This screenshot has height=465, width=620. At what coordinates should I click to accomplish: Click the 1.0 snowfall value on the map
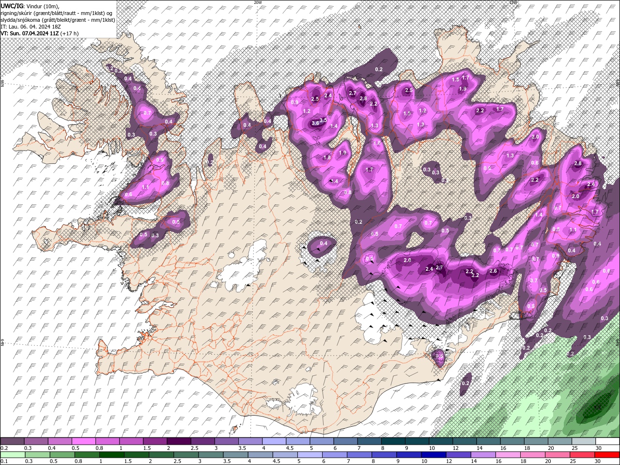coord(376,143)
